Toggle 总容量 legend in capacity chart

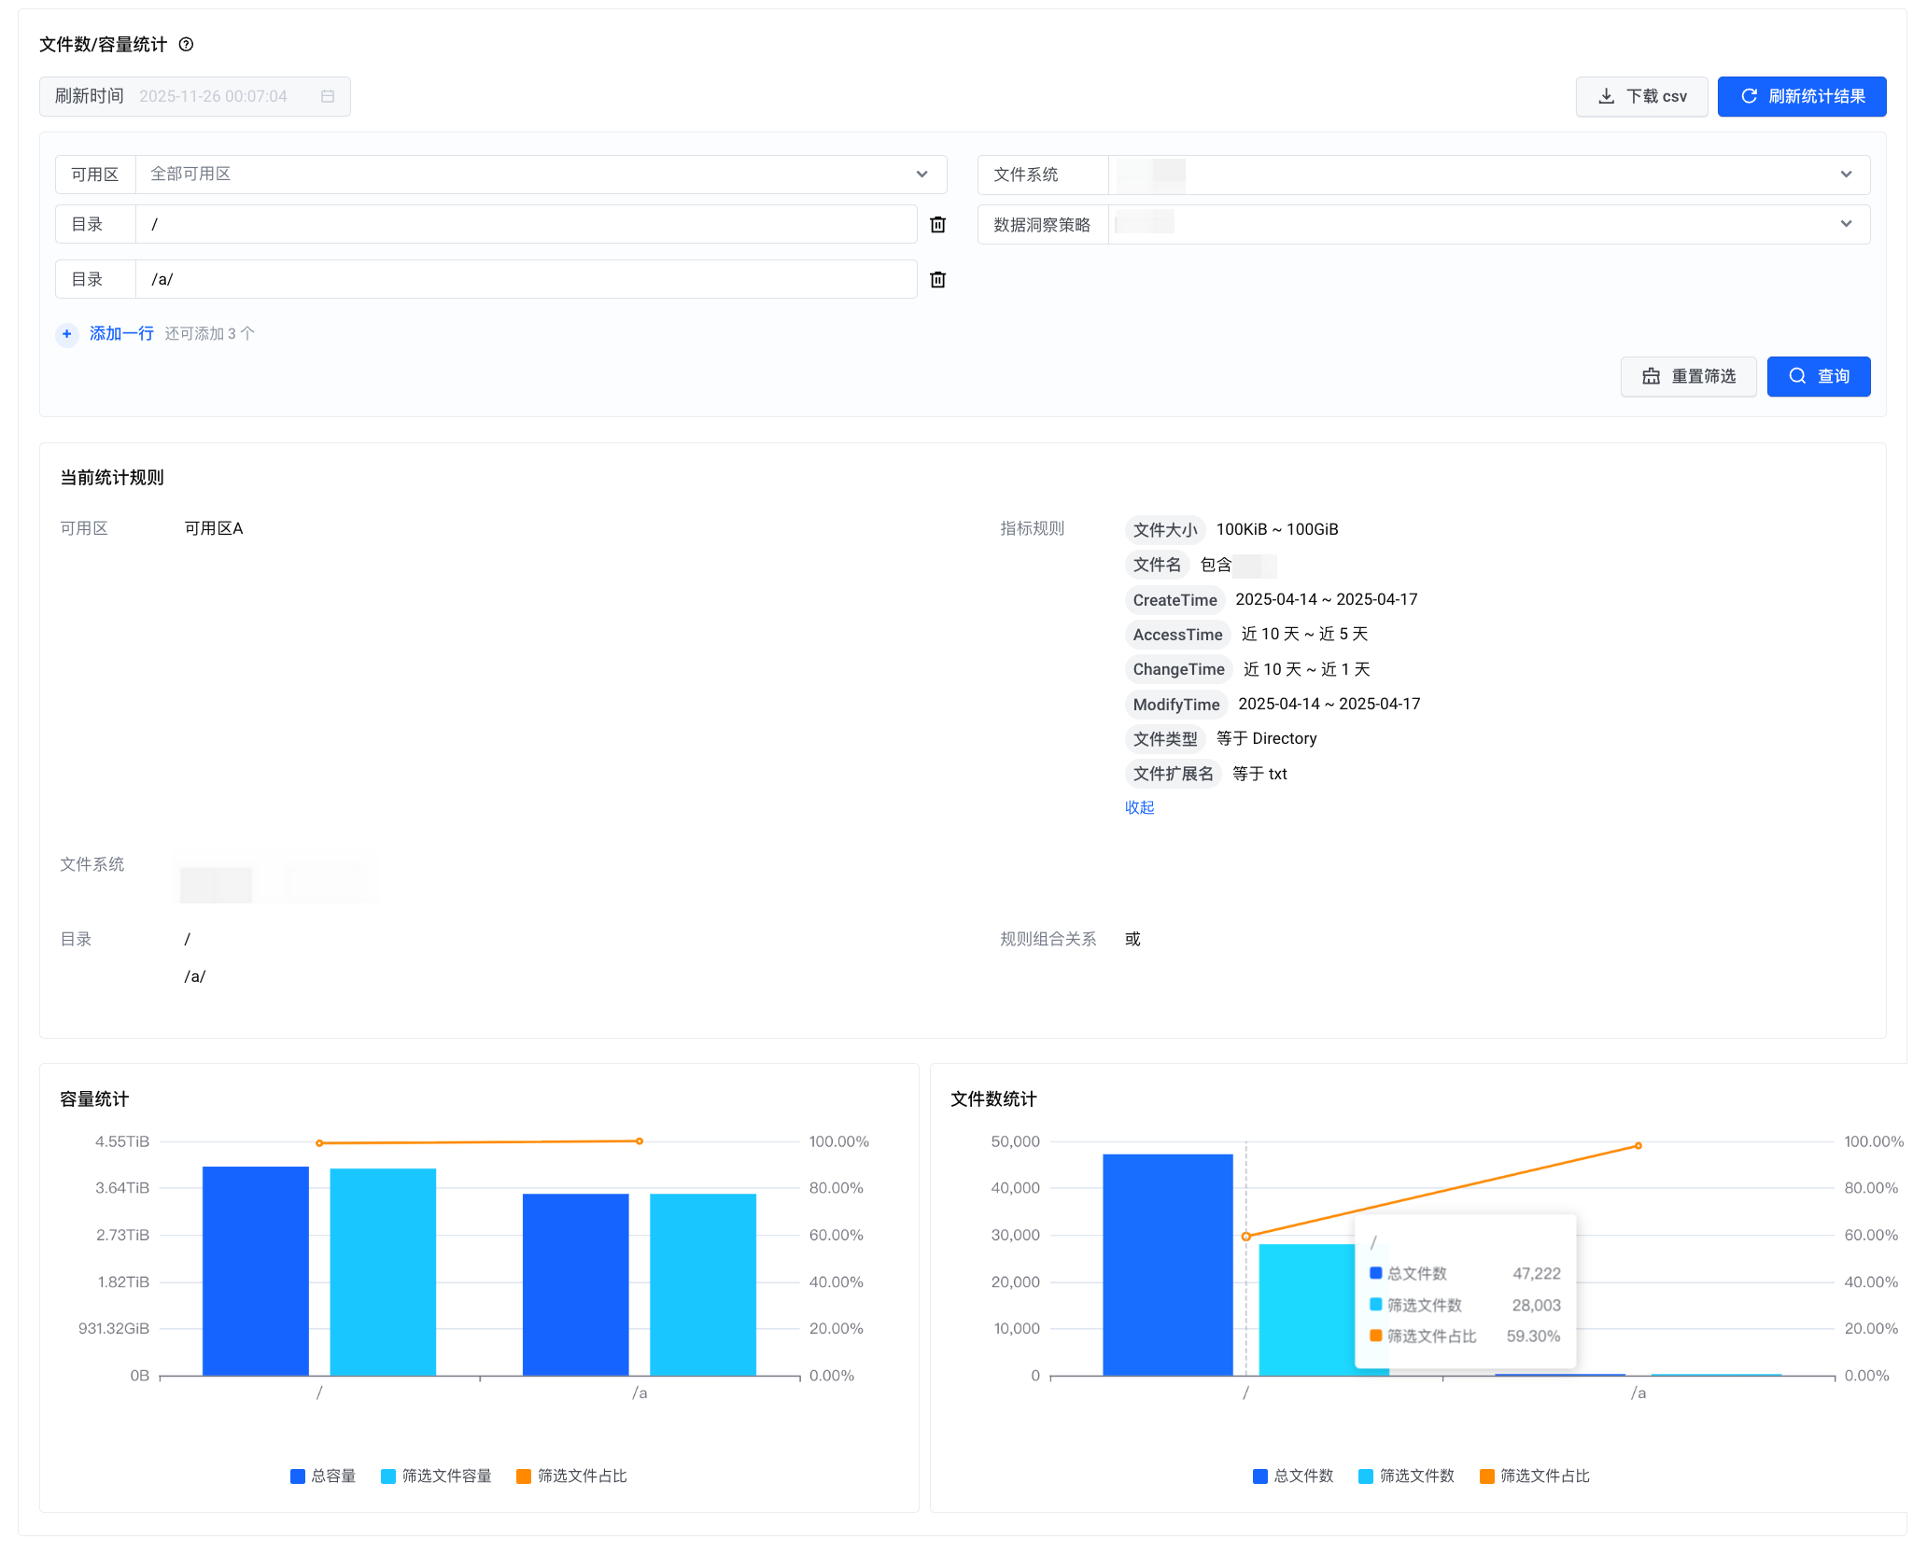click(x=323, y=1476)
